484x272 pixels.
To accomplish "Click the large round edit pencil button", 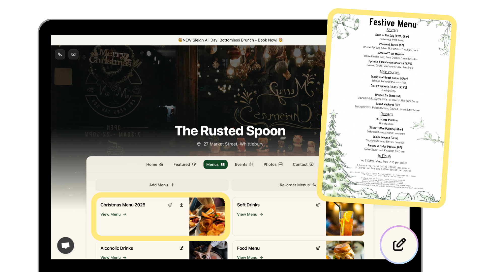I will 399,245.
